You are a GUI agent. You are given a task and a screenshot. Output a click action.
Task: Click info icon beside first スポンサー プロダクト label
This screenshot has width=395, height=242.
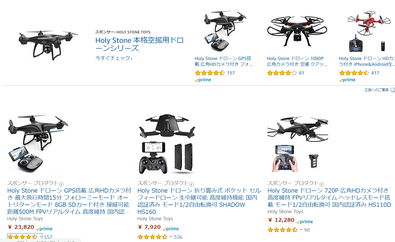(61, 184)
